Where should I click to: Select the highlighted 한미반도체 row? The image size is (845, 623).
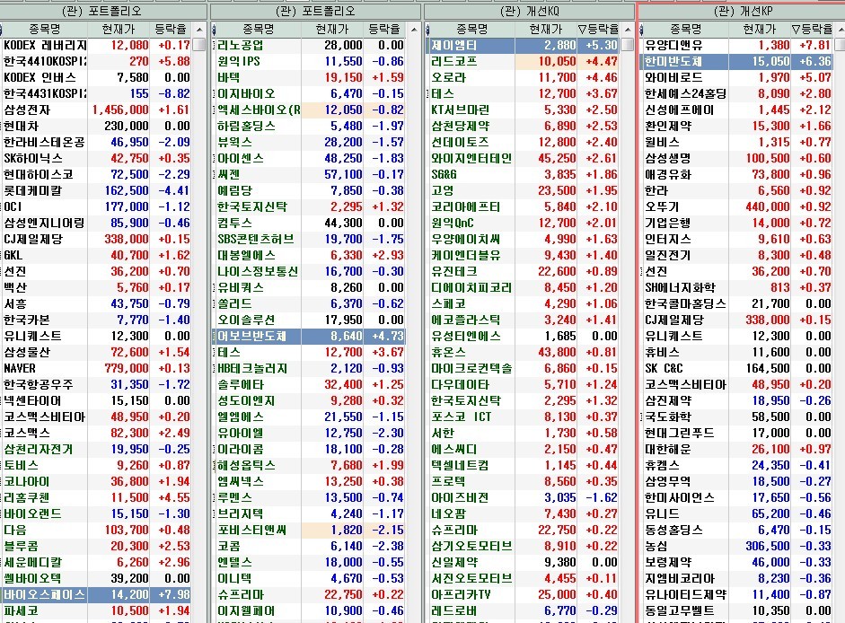[738, 61]
